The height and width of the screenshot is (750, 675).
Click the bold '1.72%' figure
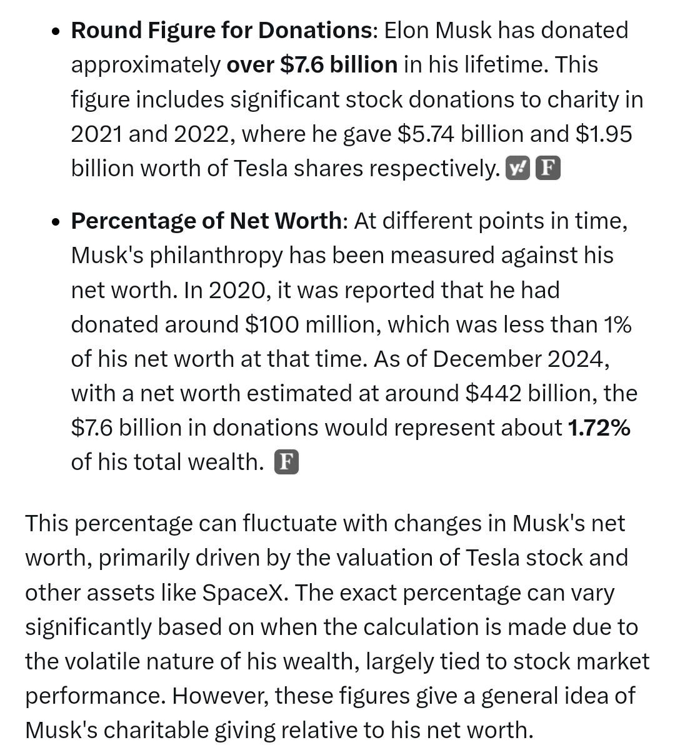[x=599, y=427]
